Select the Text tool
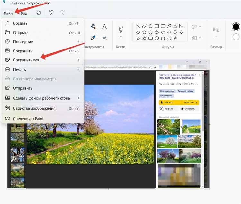Image resolution: width=241 pixels, height=204 pixels. point(104,27)
